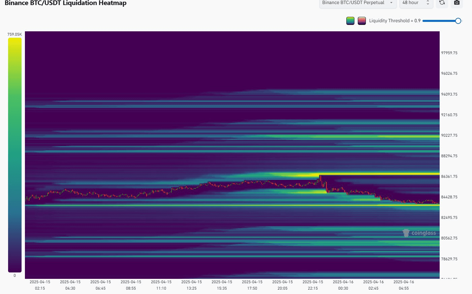Click the 2025-04-15 06:45 time label
The height and width of the screenshot is (294, 472).
[100, 285]
